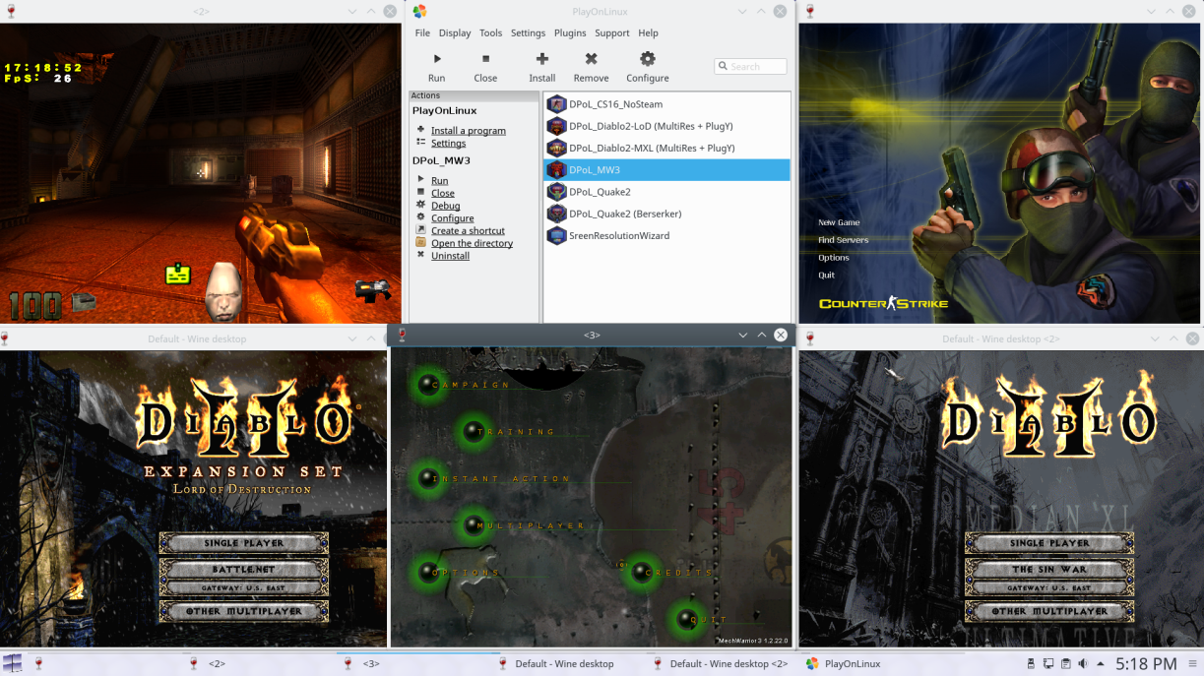Open the Plugins menu
The image size is (1204, 676).
point(570,32)
